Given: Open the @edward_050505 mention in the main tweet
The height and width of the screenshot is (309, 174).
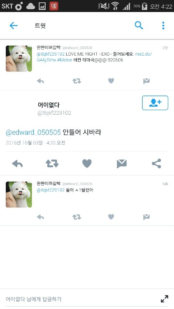Looking at the screenshot, I should pyautogui.click(x=33, y=132).
